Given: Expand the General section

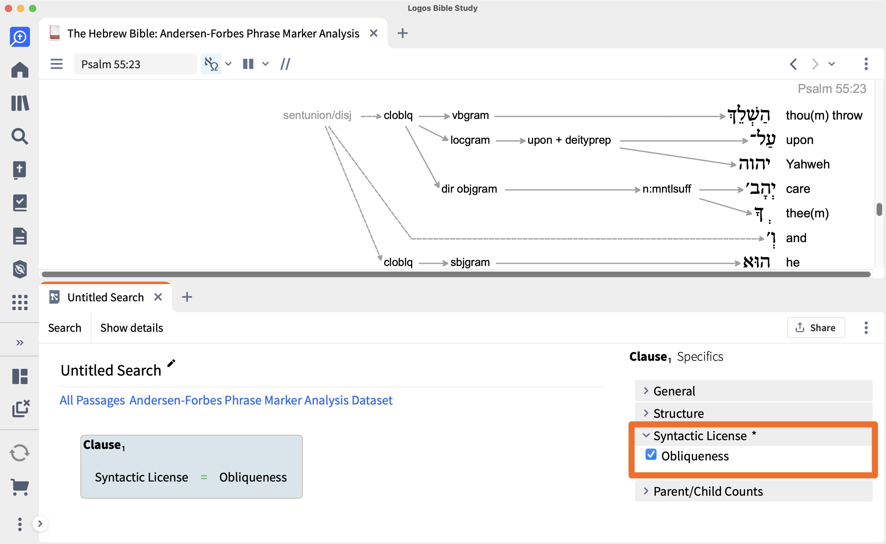Looking at the screenshot, I should (753, 391).
